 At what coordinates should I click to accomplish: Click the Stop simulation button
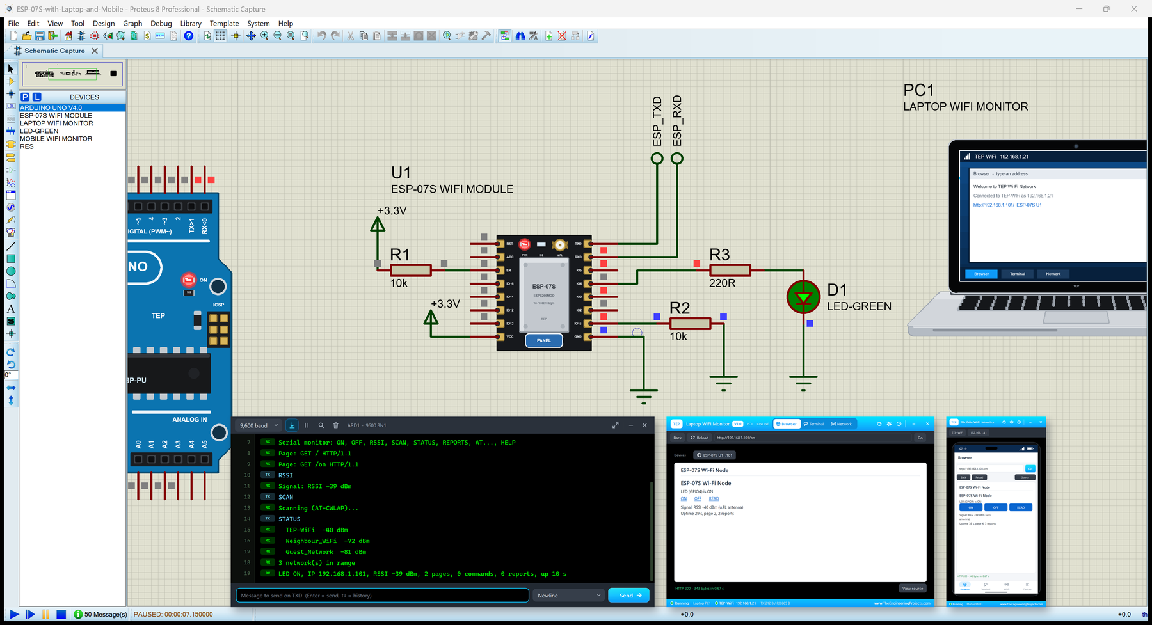tap(61, 614)
